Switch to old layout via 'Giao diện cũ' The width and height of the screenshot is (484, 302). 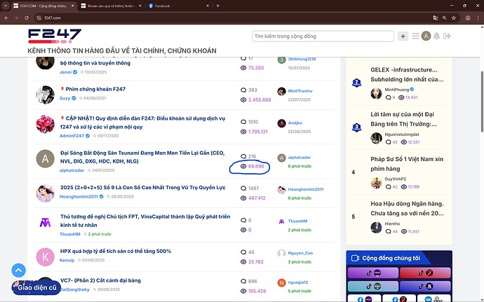coord(36,287)
